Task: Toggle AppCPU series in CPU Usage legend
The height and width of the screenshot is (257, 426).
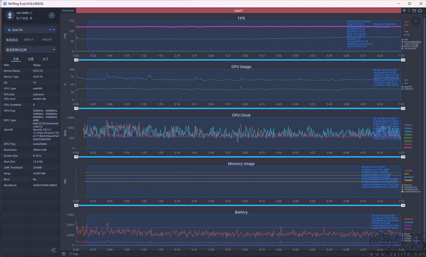Action: coord(407,87)
